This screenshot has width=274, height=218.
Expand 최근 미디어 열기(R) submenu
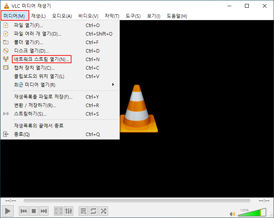(60, 85)
